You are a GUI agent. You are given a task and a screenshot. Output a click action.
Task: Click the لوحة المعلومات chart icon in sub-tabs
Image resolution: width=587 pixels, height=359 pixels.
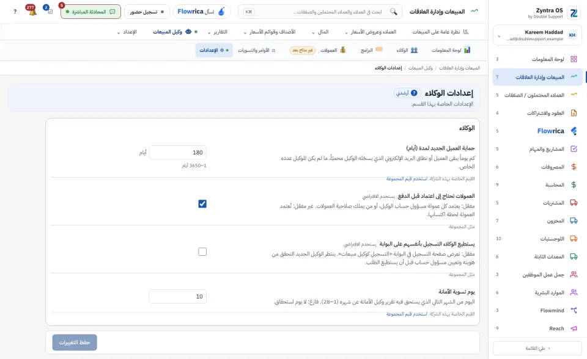(x=467, y=50)
